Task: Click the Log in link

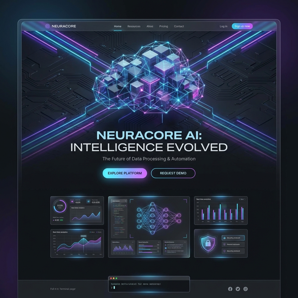Action: pos(223,26)
